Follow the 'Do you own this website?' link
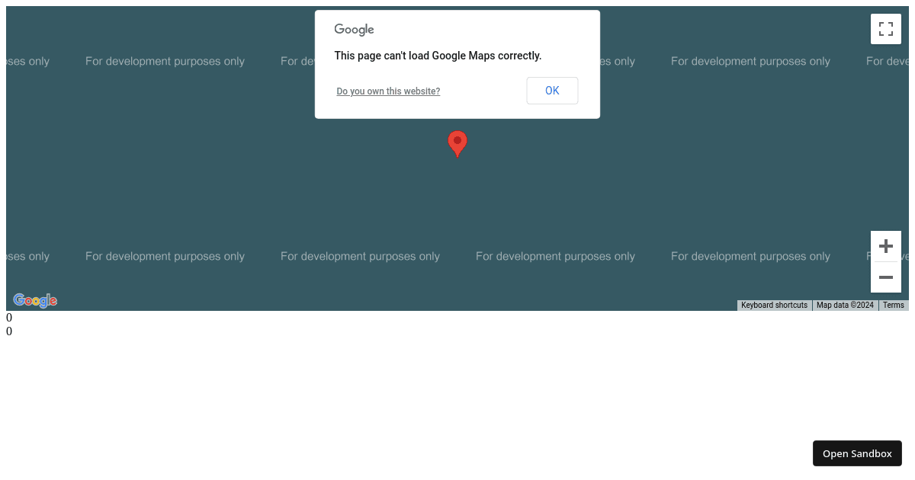This screenshot has height=480, width=915. click(388, 91)
